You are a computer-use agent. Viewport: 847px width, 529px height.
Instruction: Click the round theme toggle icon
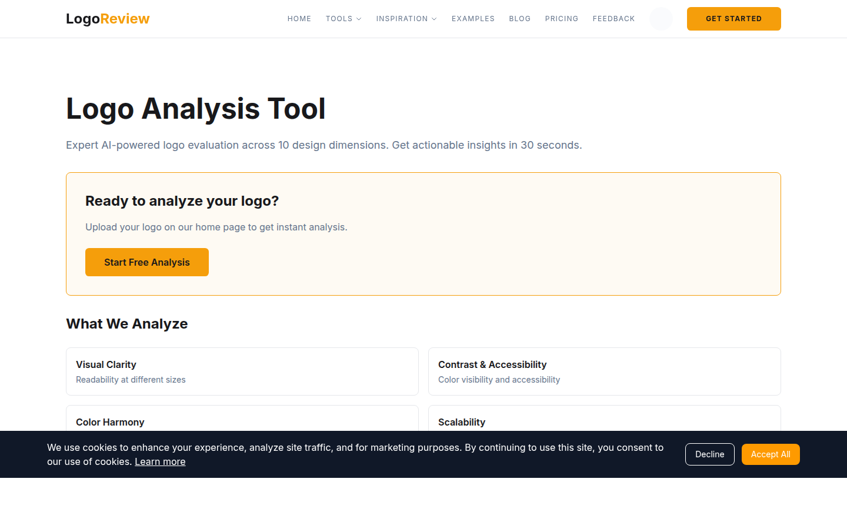point(661,19)
